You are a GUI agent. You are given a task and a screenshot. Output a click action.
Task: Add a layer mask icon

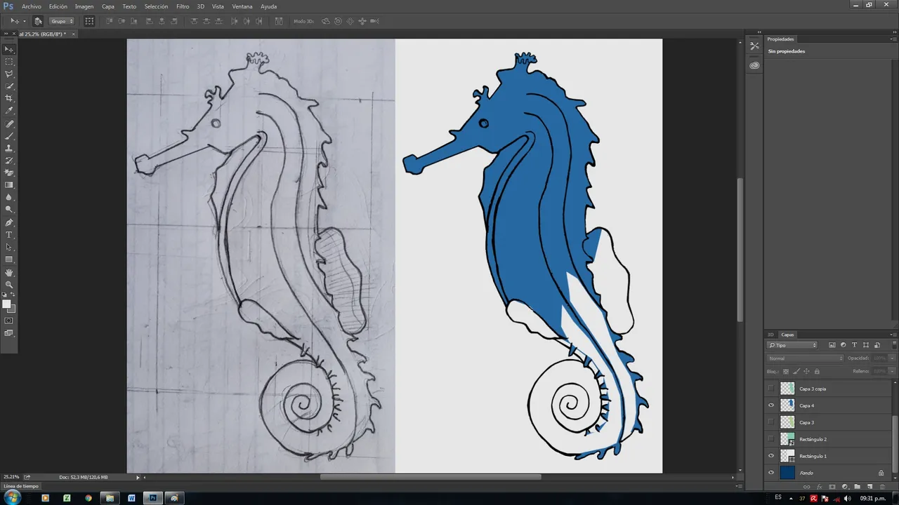tap(832, 487)
